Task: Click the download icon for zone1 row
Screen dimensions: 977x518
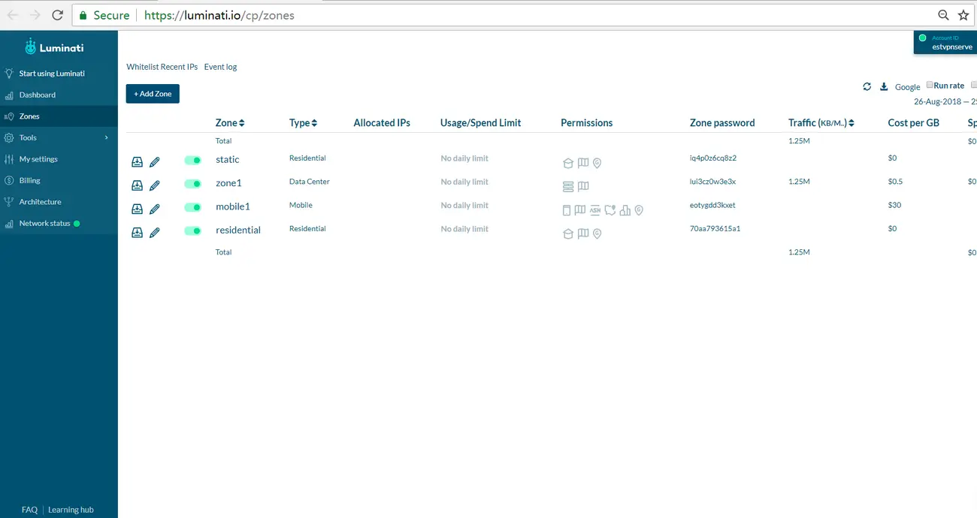Action: pyautogui.click(x=137, y=185)
